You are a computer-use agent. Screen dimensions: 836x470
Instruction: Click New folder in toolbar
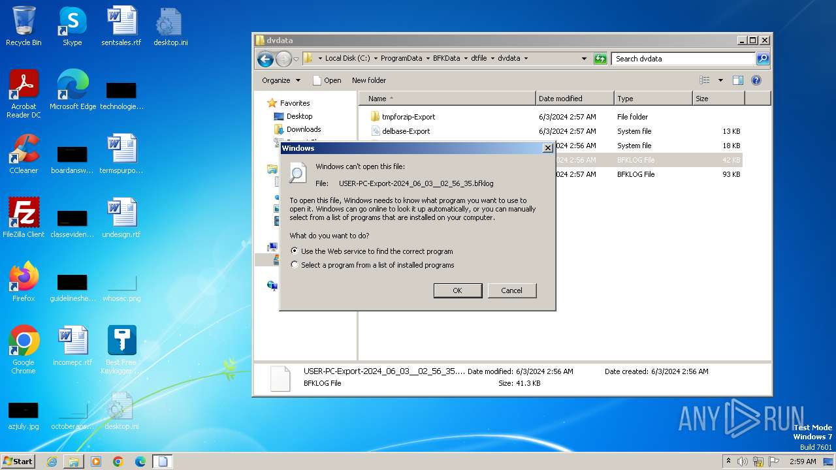(x=369, y=80)
